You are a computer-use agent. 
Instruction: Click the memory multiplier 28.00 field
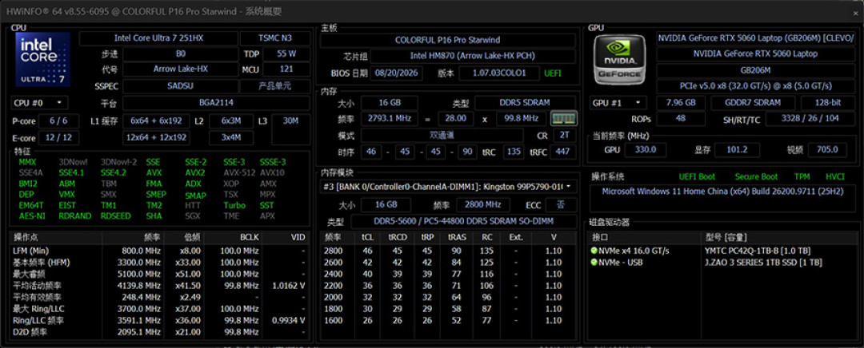(x=456, y=118)
